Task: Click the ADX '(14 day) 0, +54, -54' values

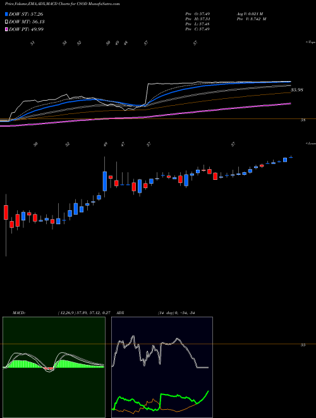Action: click(176, 313)
